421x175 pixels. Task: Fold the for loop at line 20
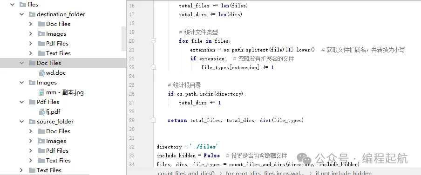pyautogui.click(x=153, y=41)
